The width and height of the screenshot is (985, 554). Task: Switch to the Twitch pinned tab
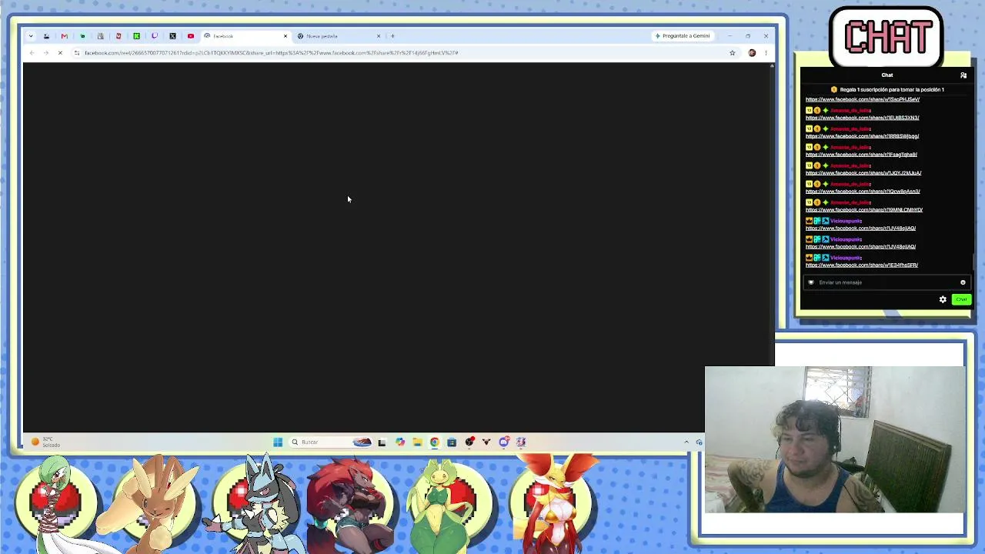pos(155,36)
